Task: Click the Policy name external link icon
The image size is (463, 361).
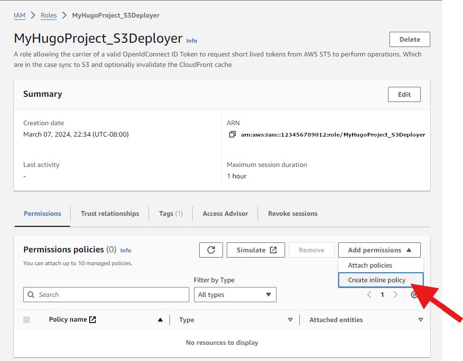Action: (93, 319)
